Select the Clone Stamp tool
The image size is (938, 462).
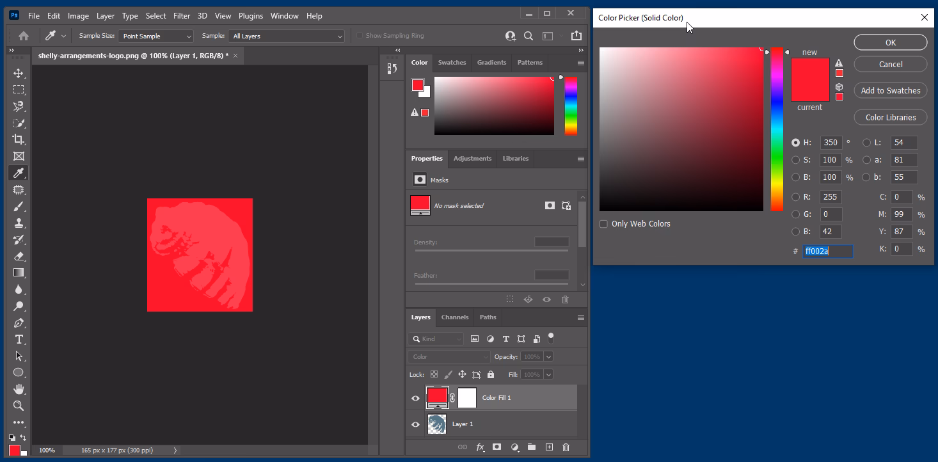pos(19,223)
